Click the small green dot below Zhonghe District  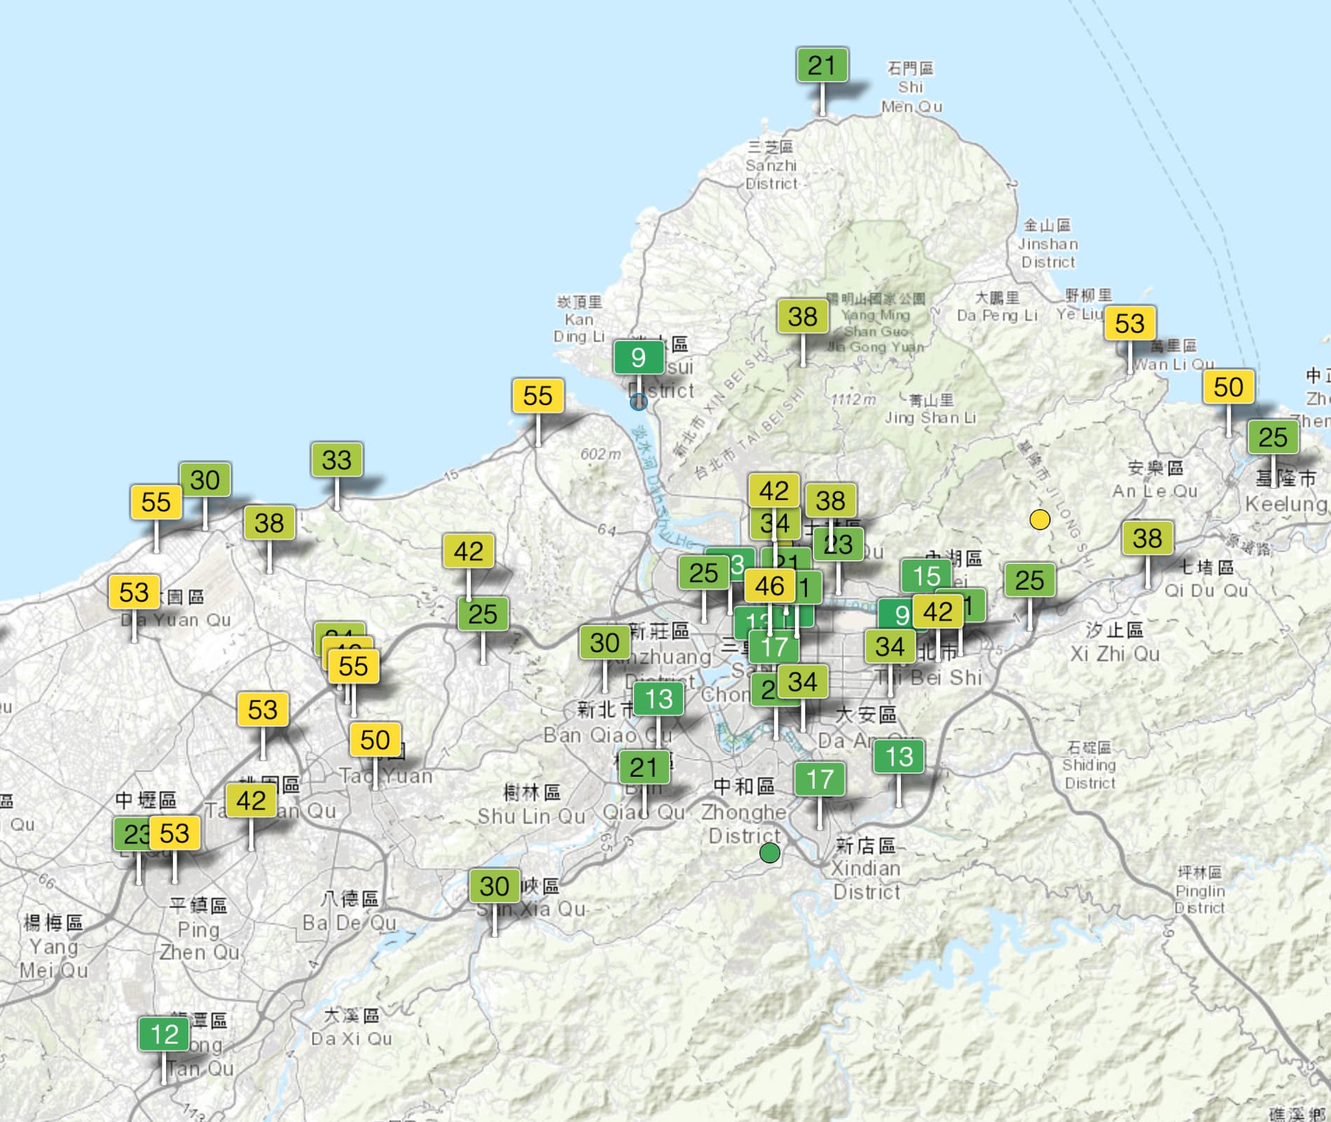[769, 853]
